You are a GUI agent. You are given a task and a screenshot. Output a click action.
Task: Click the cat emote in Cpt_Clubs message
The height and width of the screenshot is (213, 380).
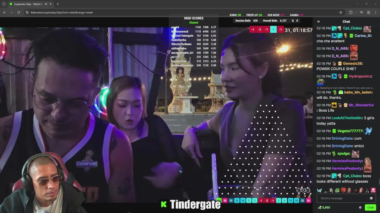[x=367, y=28]
